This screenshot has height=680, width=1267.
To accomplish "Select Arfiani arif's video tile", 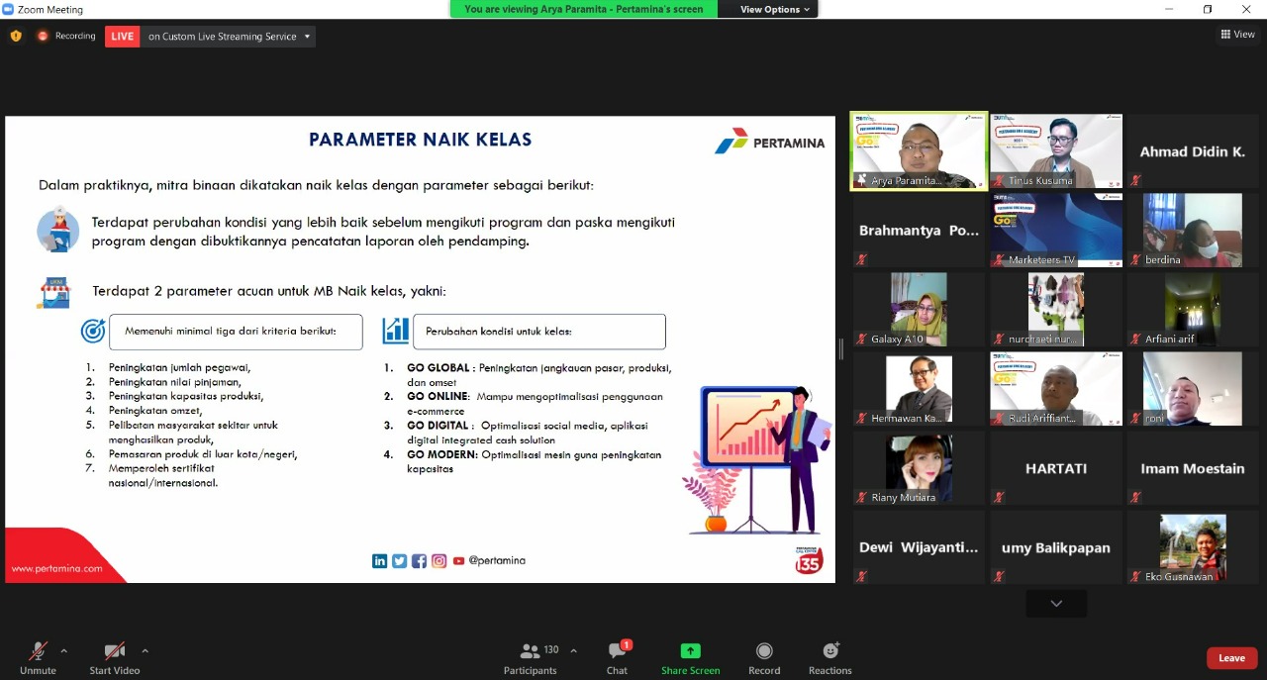I will click(1193, 309).
